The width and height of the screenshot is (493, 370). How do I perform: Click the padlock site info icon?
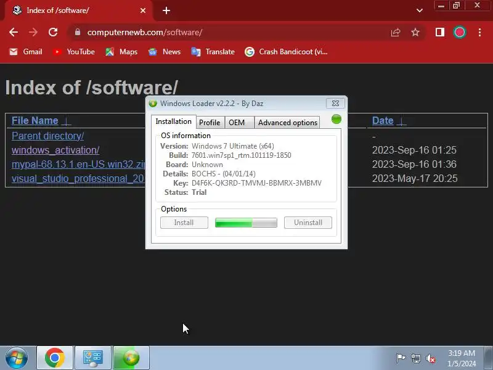coord(78,32)
